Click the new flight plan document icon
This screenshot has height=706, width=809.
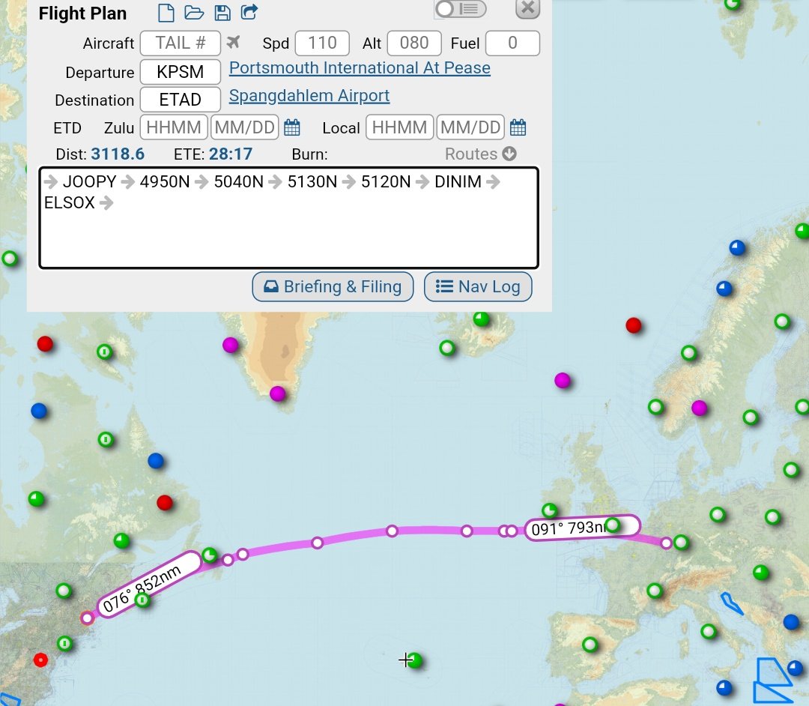(166, 13)
